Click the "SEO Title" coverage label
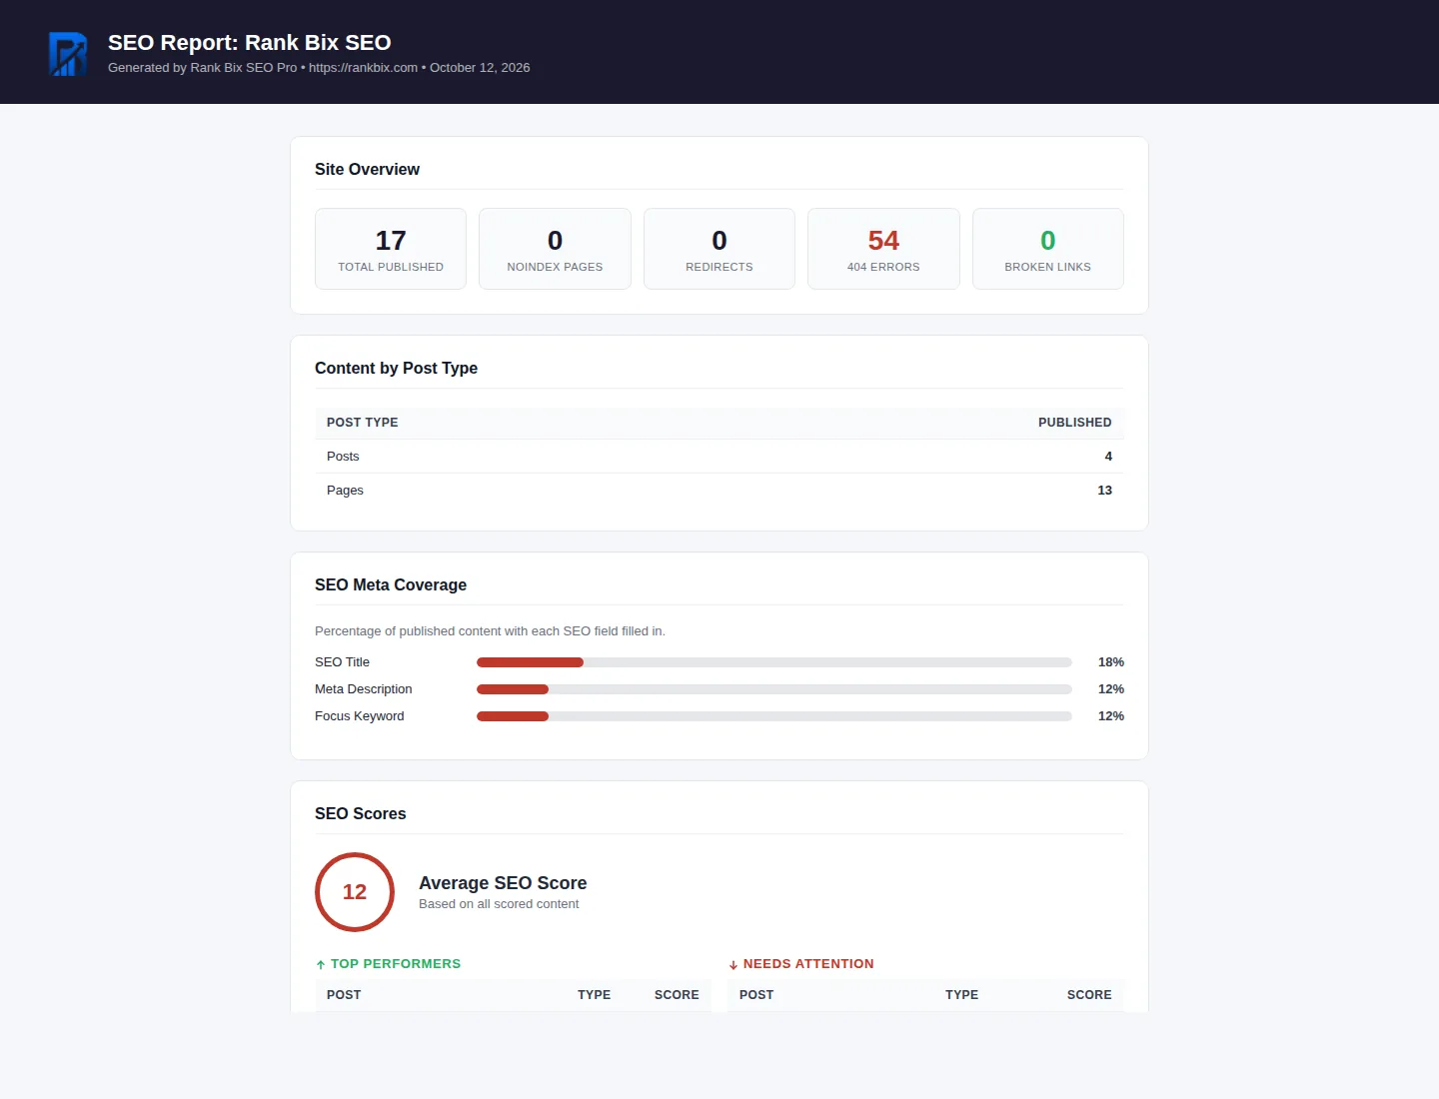 click(x=342, y=662)
